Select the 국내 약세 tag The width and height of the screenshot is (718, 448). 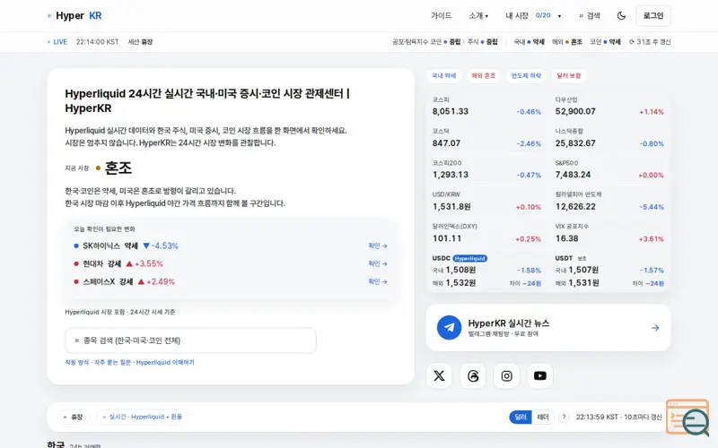(444, 76)
